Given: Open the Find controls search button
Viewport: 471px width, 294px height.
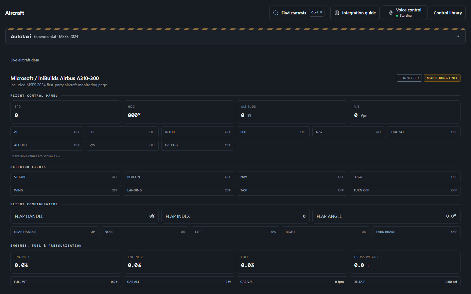Looking at the screenshot, I should pyautogui.click(x=298, y=13).
